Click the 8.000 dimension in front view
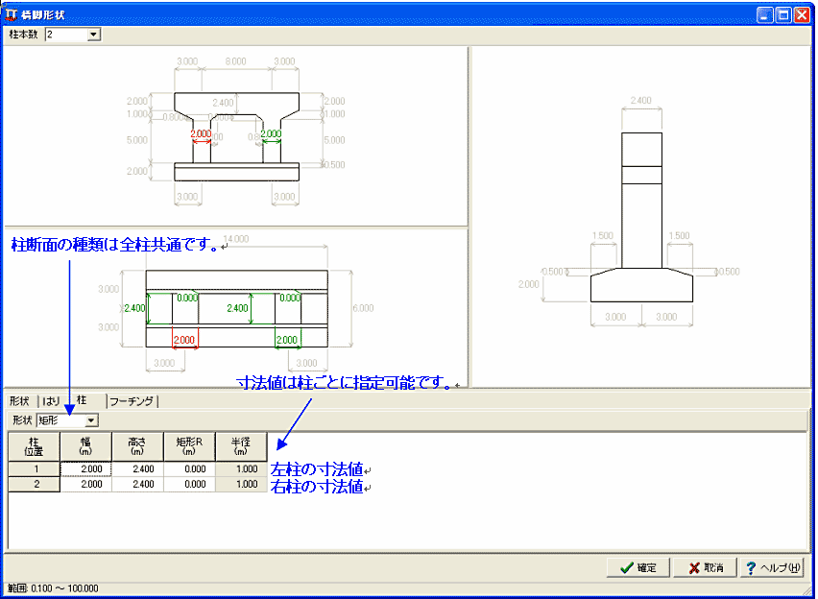Viewport: 818px width, 599px height. click(x=236, y=61)
